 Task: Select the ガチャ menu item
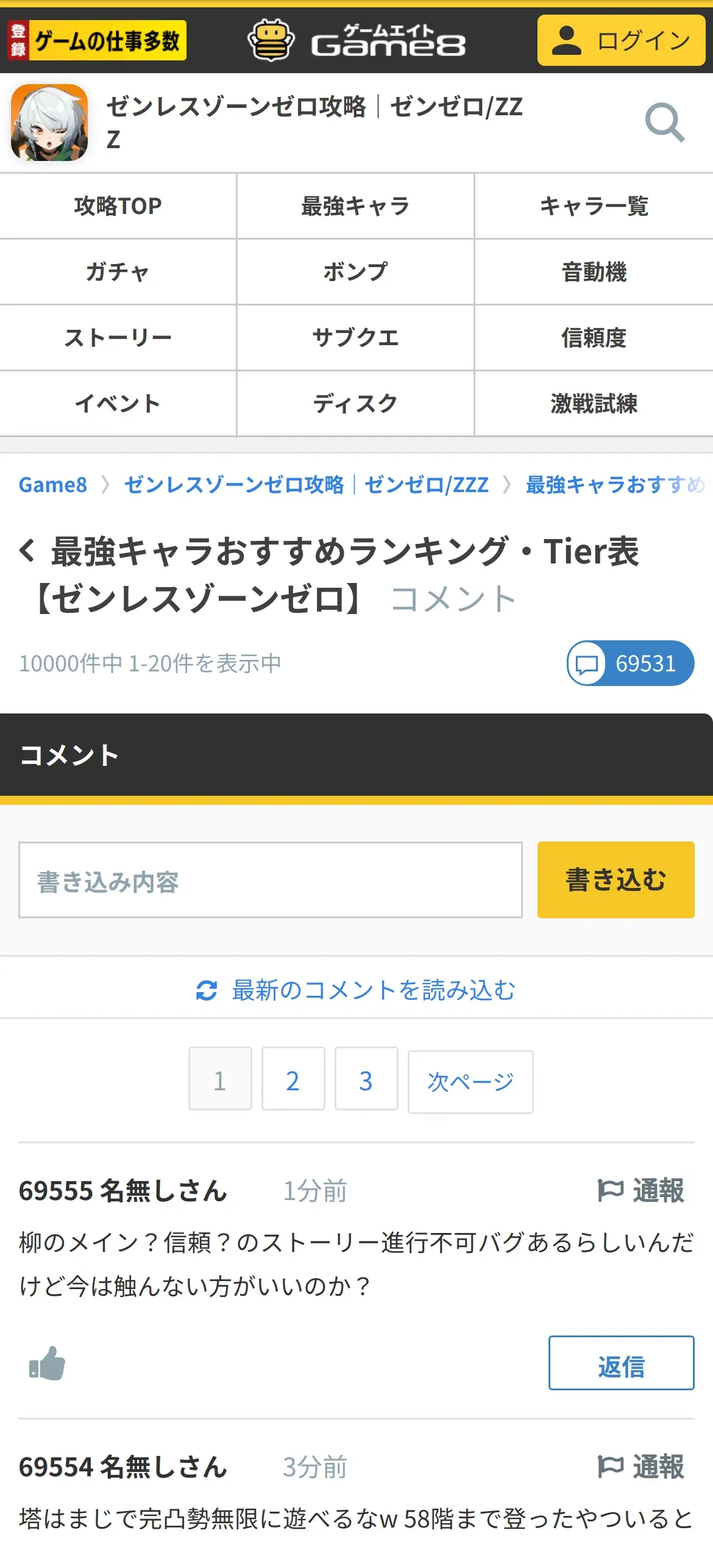pos(118,272)
